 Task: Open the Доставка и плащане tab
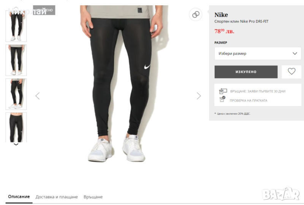point(57,197)
